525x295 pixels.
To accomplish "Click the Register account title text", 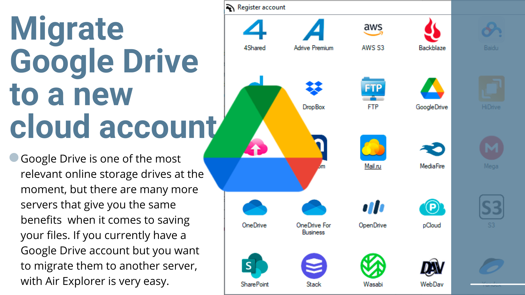I will point(261,7).
